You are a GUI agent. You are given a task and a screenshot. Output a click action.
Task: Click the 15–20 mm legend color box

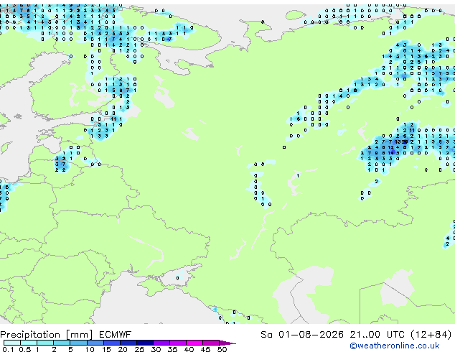(x=111, y=343)
